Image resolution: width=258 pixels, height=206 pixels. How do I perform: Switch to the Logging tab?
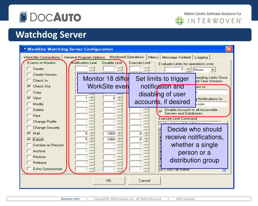coord(201,57)
